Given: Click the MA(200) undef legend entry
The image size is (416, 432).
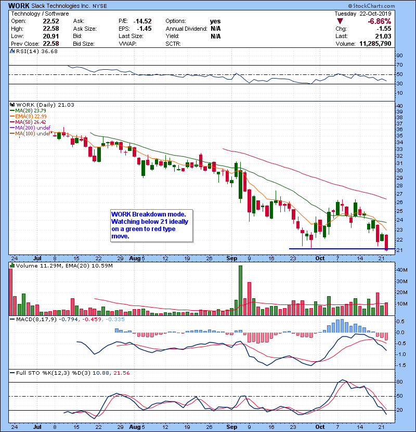Looking at the screenshot, I should pos(30,128).
